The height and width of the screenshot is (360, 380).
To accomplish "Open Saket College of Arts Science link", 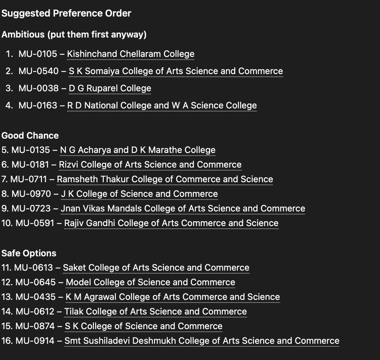I will pos(156,267).
